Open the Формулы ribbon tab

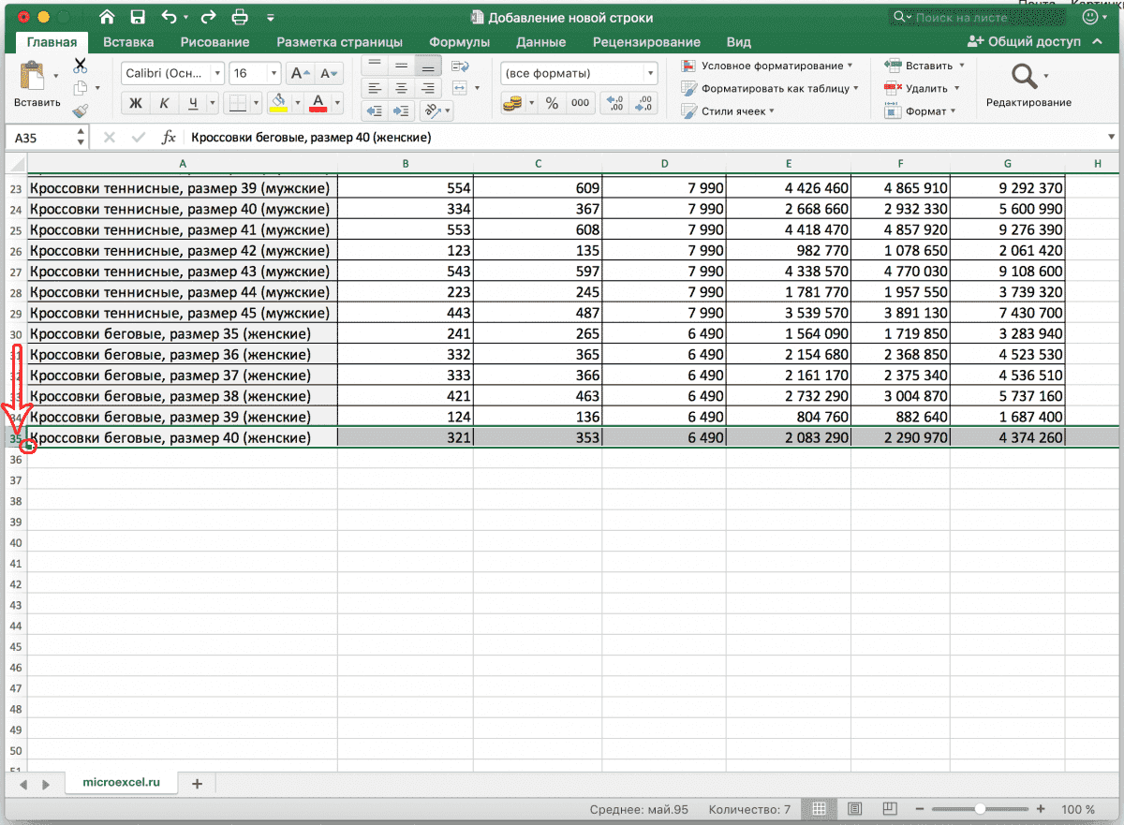pyautogui.click(x=459, y=42)
